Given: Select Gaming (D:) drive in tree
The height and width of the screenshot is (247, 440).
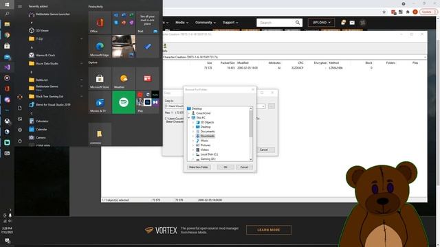Looking at the screenshot, I should [208, 158].
